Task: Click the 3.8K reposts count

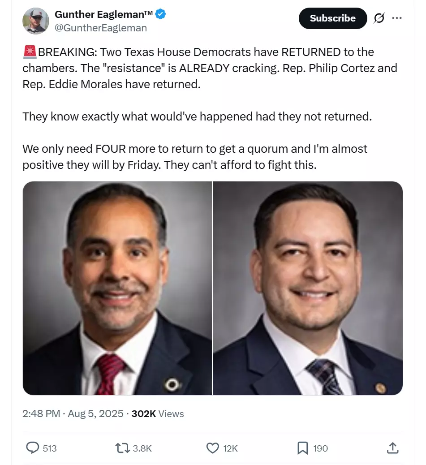Action: [x=142, y=448]
